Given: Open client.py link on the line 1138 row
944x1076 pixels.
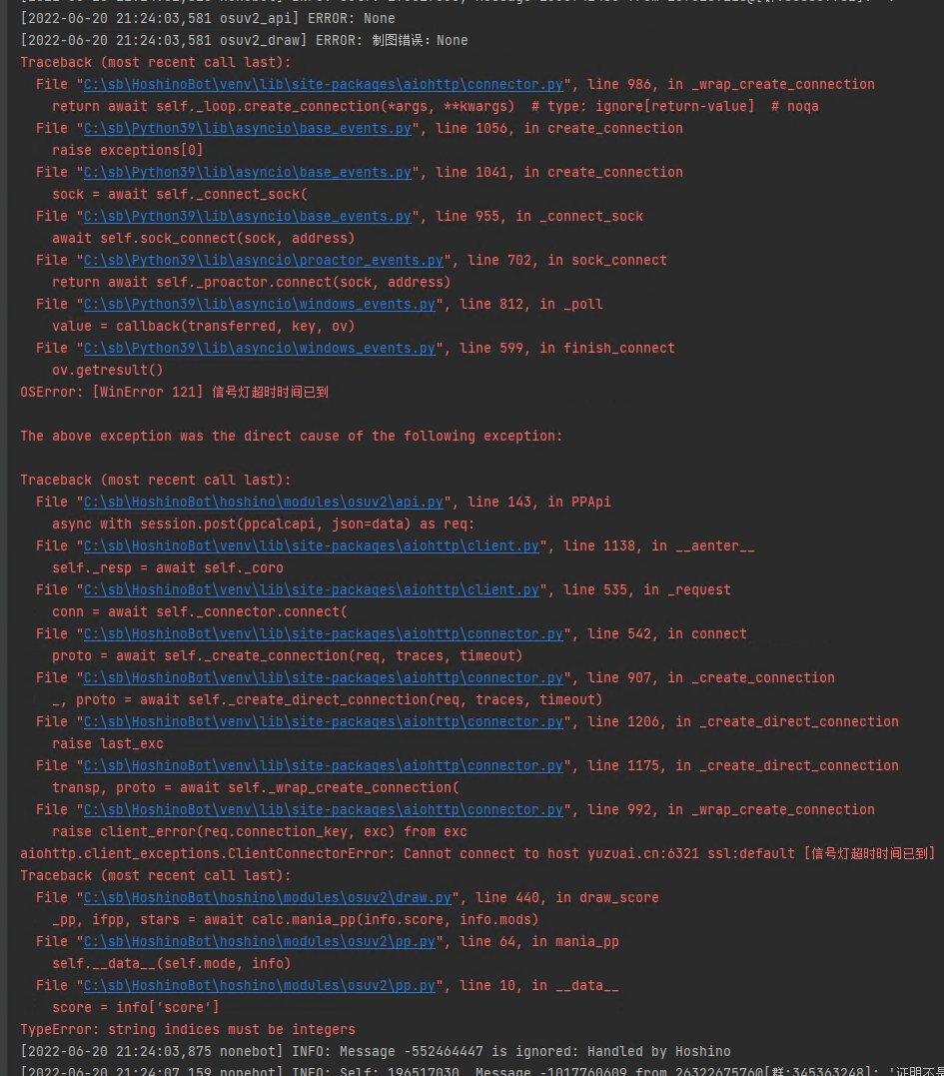Looking at the screenshot, I should point(312,545).
